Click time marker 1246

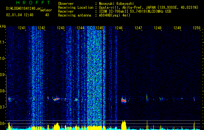click(x=119, y=28)
